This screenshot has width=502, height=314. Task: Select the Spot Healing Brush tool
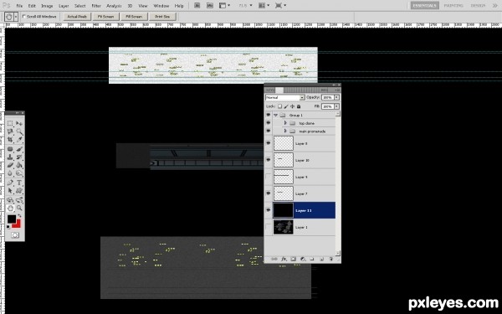coord(10,149)
